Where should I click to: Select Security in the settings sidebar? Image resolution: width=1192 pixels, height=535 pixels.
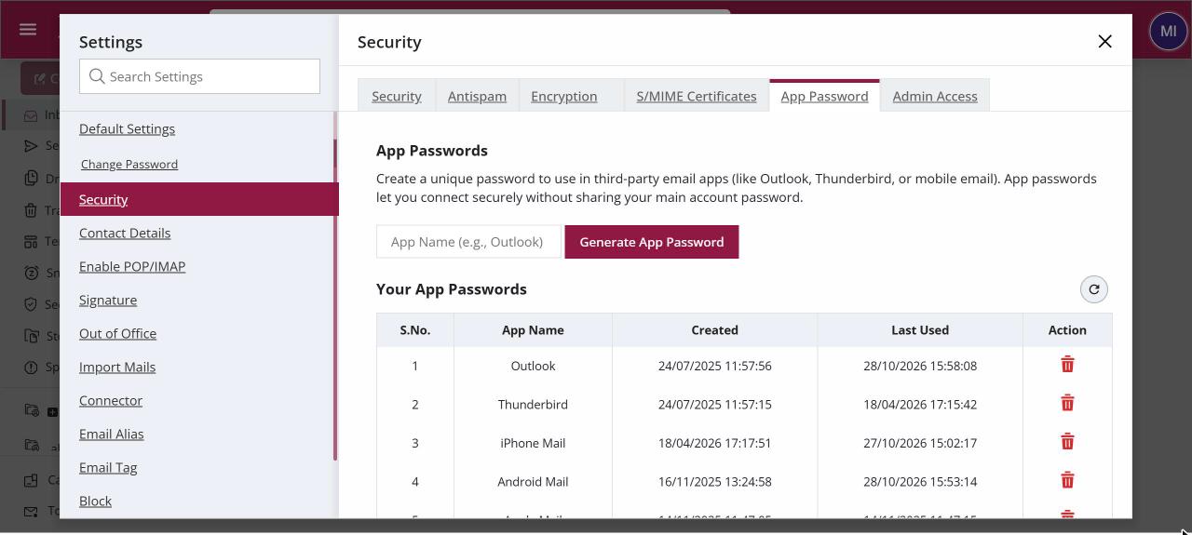199,199
